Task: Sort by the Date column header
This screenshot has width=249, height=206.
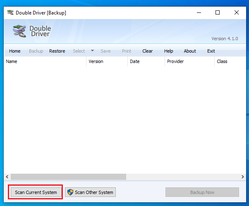Action: click(146, 61)
